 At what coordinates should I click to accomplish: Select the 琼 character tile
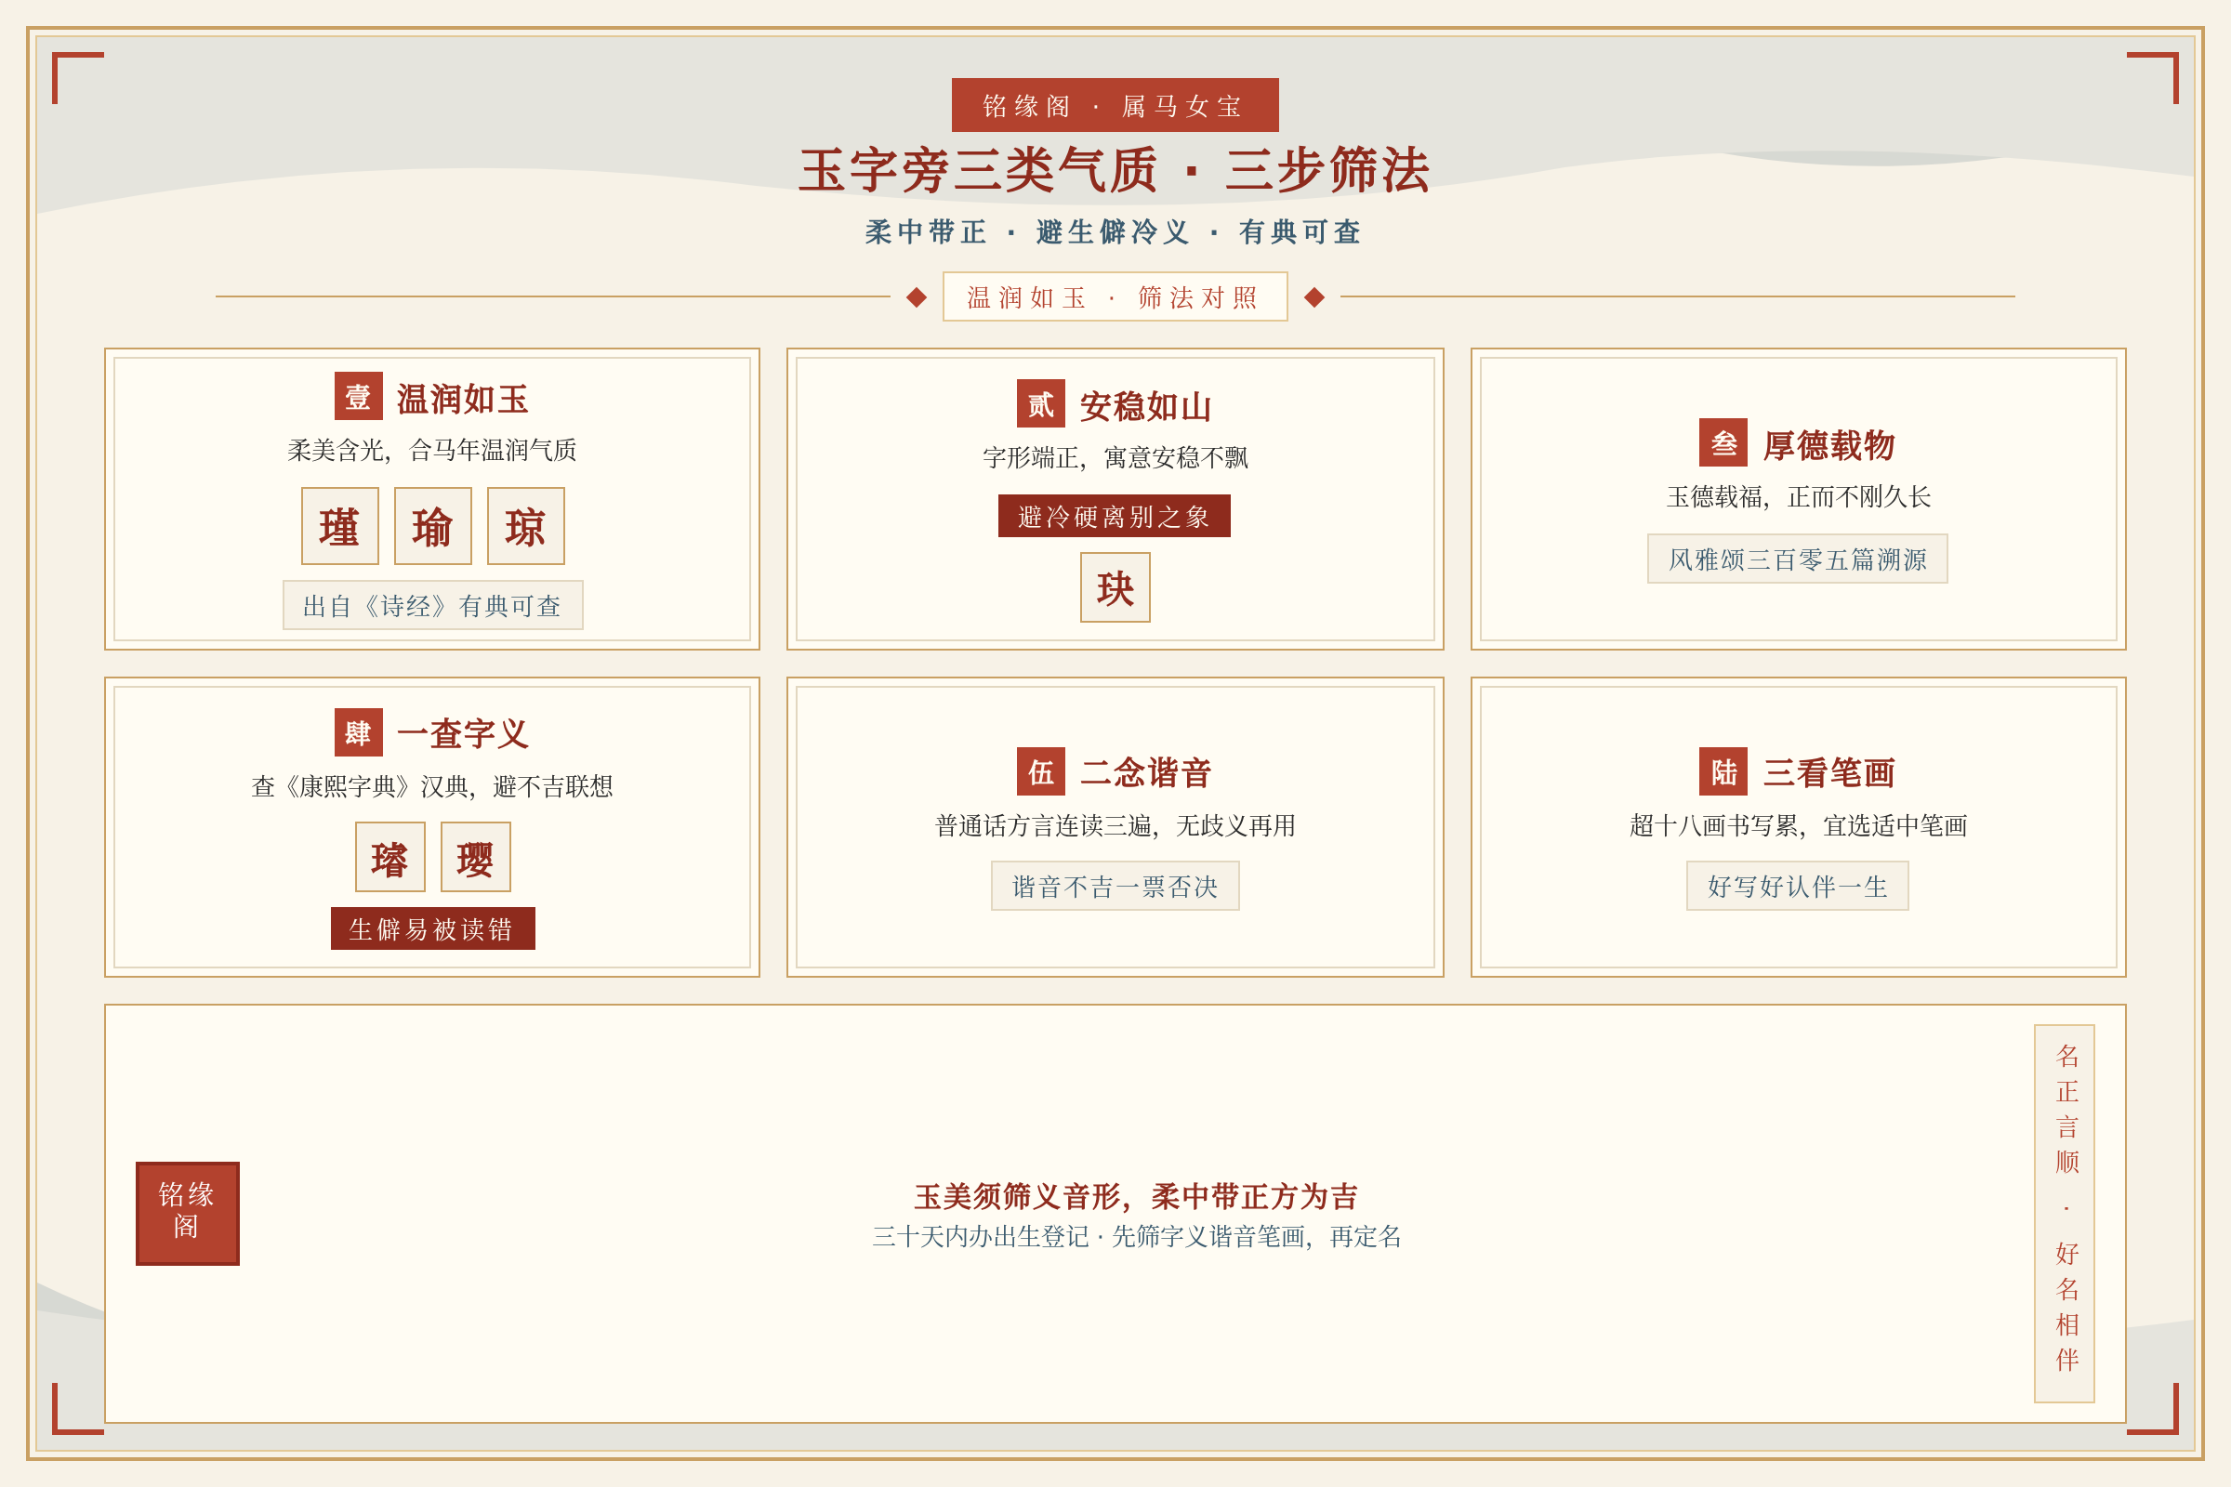[525, 526]
